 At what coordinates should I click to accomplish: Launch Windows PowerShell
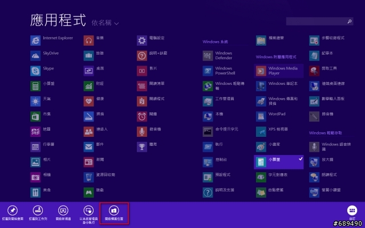(219, 71)
